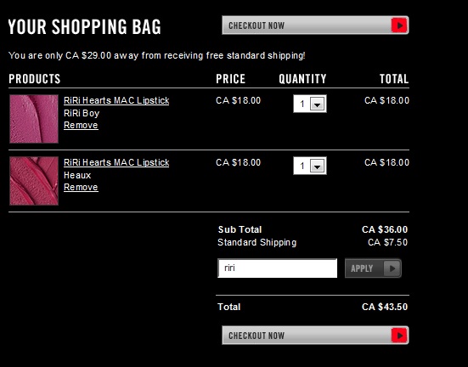
Task: Click the top Checkout Now button
Action: pos(315,25)
